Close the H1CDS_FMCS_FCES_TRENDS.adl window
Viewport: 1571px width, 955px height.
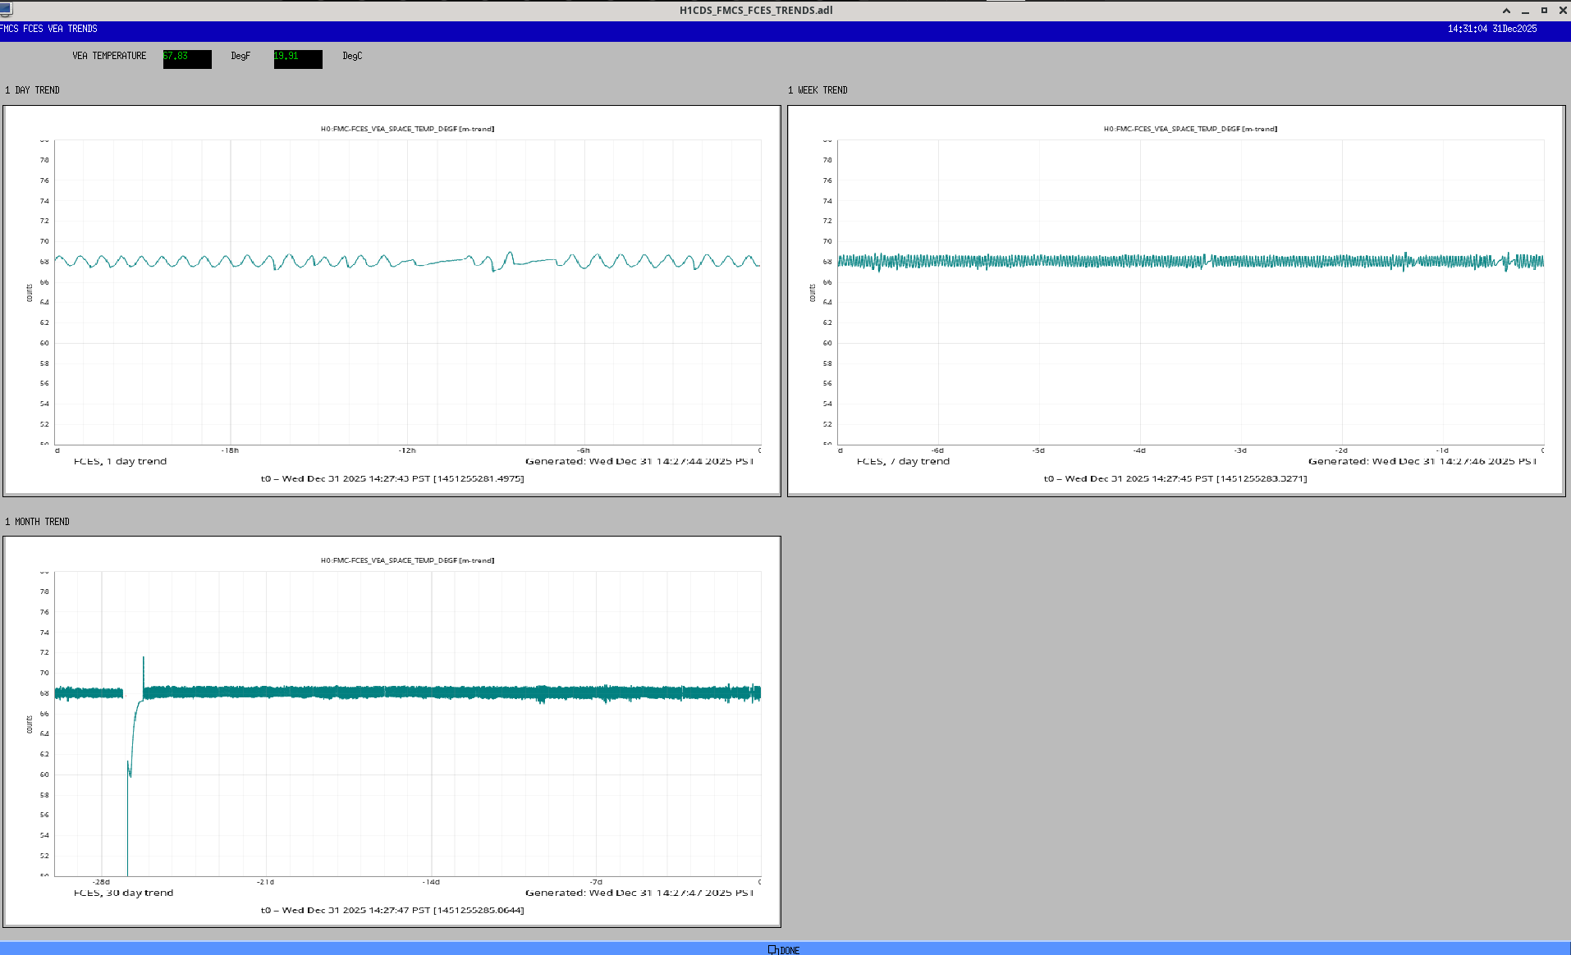tap(1562, 11)
